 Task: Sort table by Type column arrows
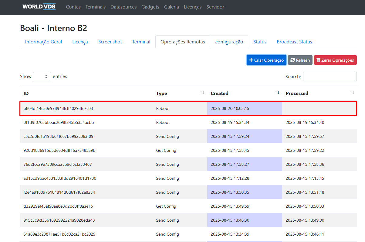(x=202, y=92)
